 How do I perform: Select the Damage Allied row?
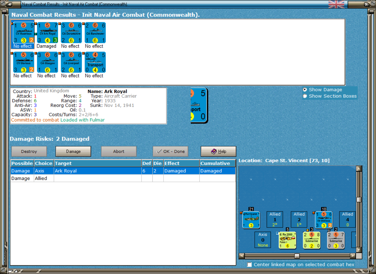123,178
